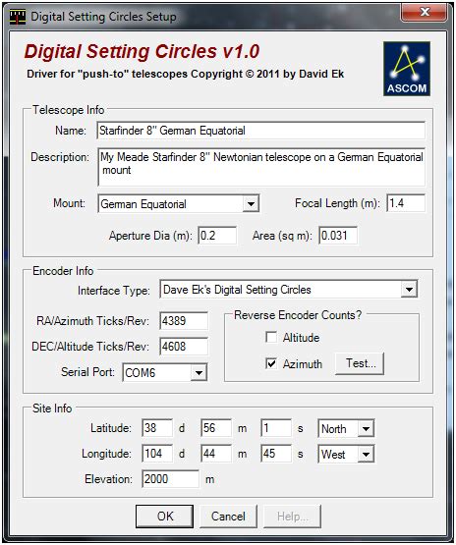The width and height of the screenshot is (456, 545).
Task: Click the greyed Help... button
Action: click(x=292, y=517)
